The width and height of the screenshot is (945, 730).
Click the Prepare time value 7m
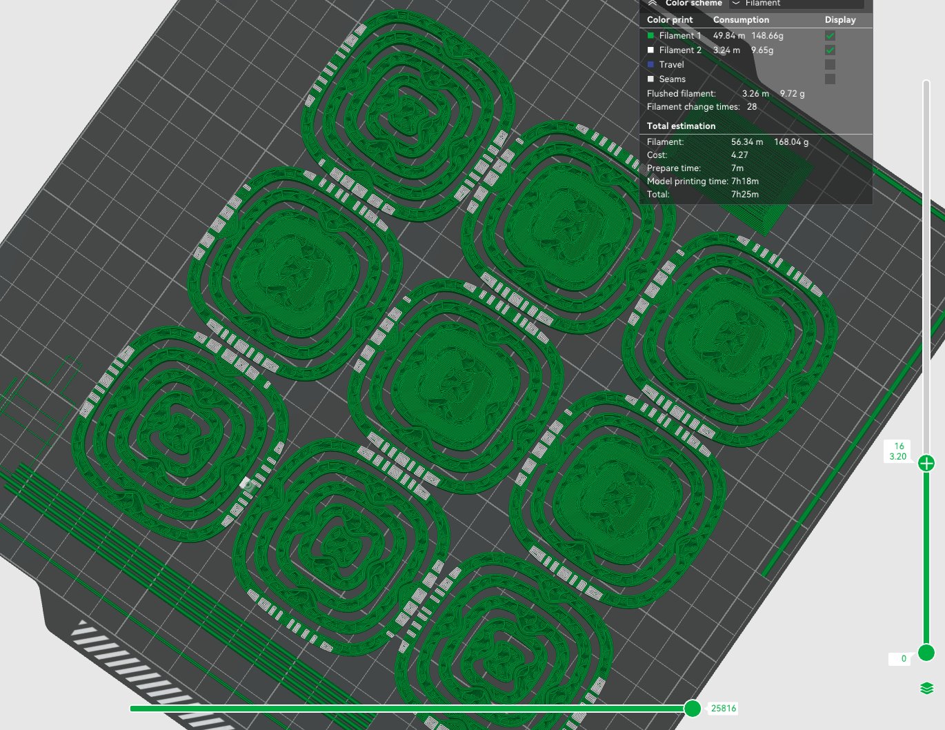pos(737,168)
